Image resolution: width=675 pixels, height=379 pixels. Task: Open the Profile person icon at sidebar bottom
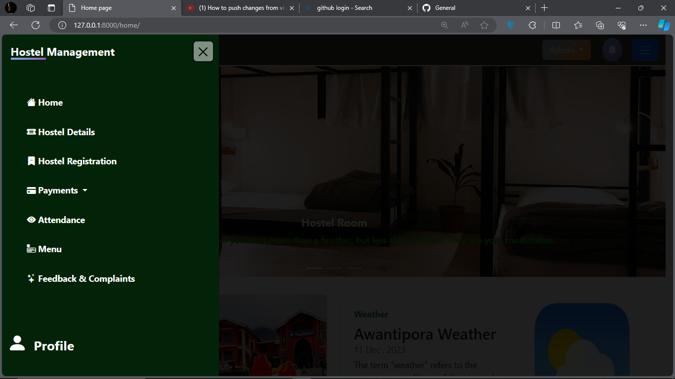point(18,344)
